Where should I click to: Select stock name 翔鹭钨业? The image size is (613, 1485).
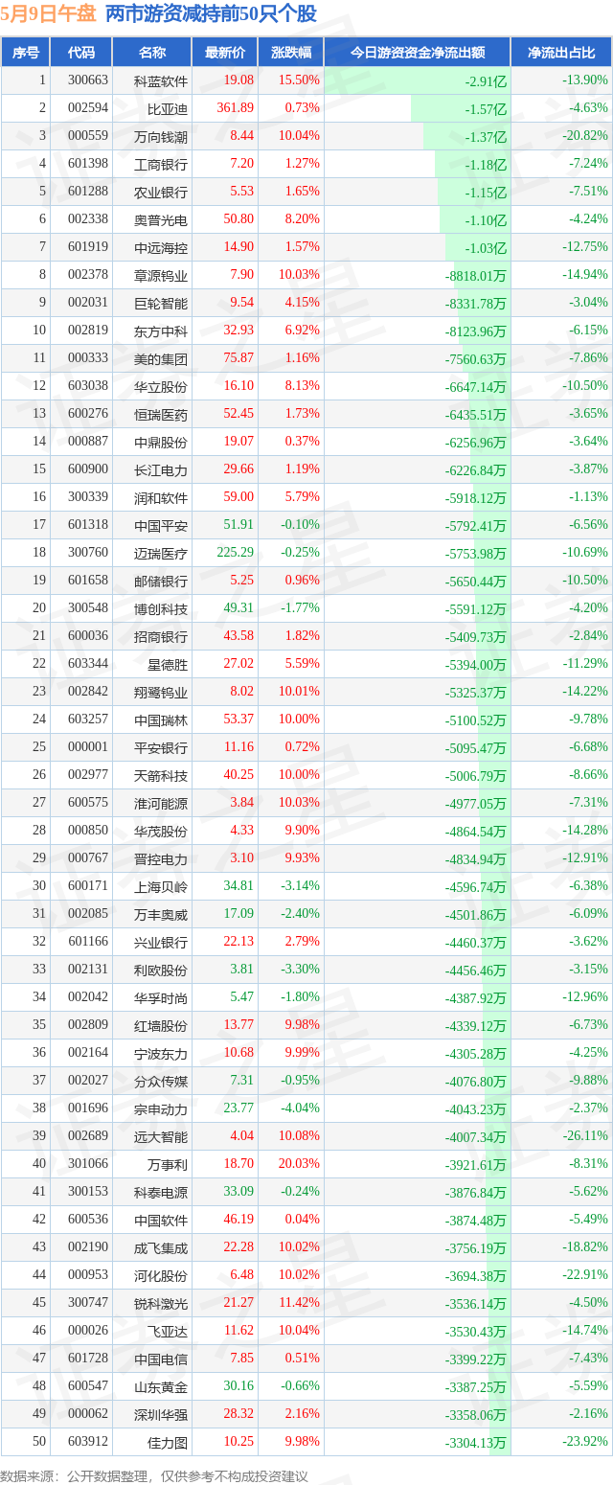[x=161, y=692]
